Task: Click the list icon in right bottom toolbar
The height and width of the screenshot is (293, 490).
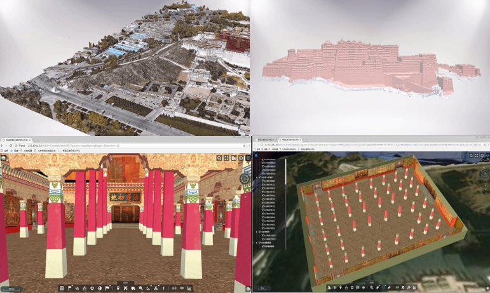Action: [358, 287]
